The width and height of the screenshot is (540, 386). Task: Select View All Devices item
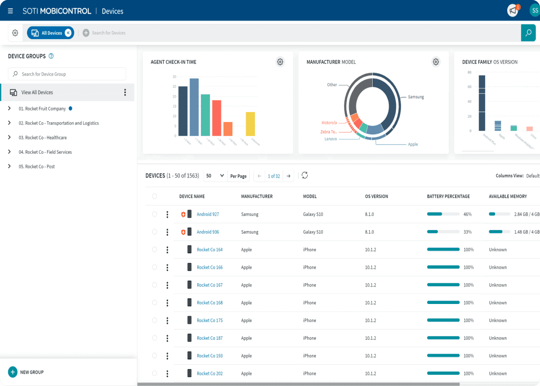point(67,92)
